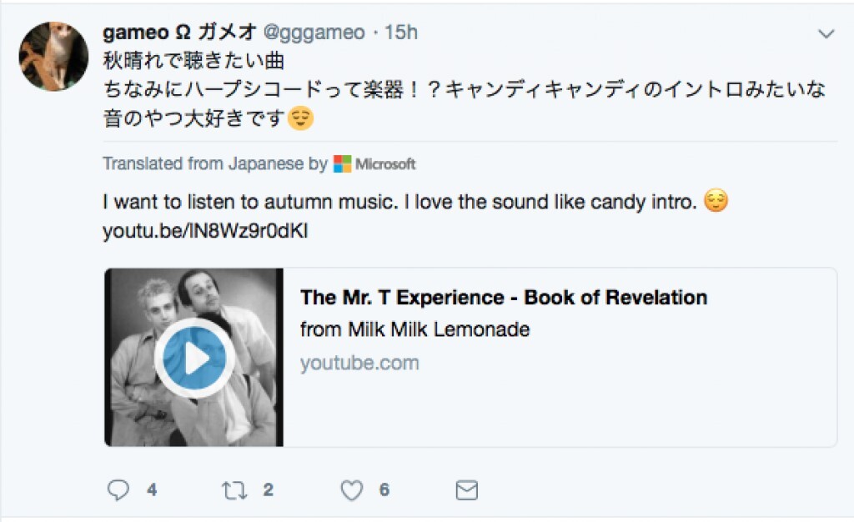
Task: Click the 'from Milk Milk Lemonade' card description
Action: pos(414,329)
